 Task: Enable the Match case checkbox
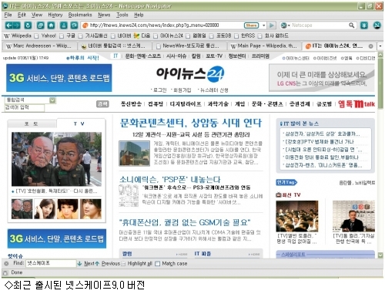(x=158, y=264)
